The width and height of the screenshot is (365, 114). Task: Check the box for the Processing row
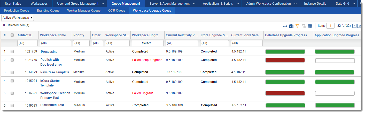coord(12,51)
